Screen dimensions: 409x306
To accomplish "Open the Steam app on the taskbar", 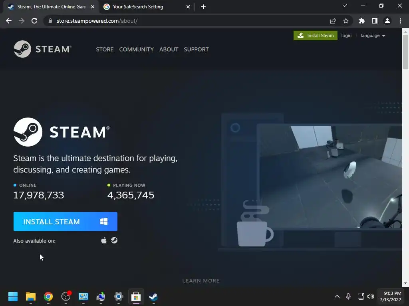I will click(x=153, y=296).
